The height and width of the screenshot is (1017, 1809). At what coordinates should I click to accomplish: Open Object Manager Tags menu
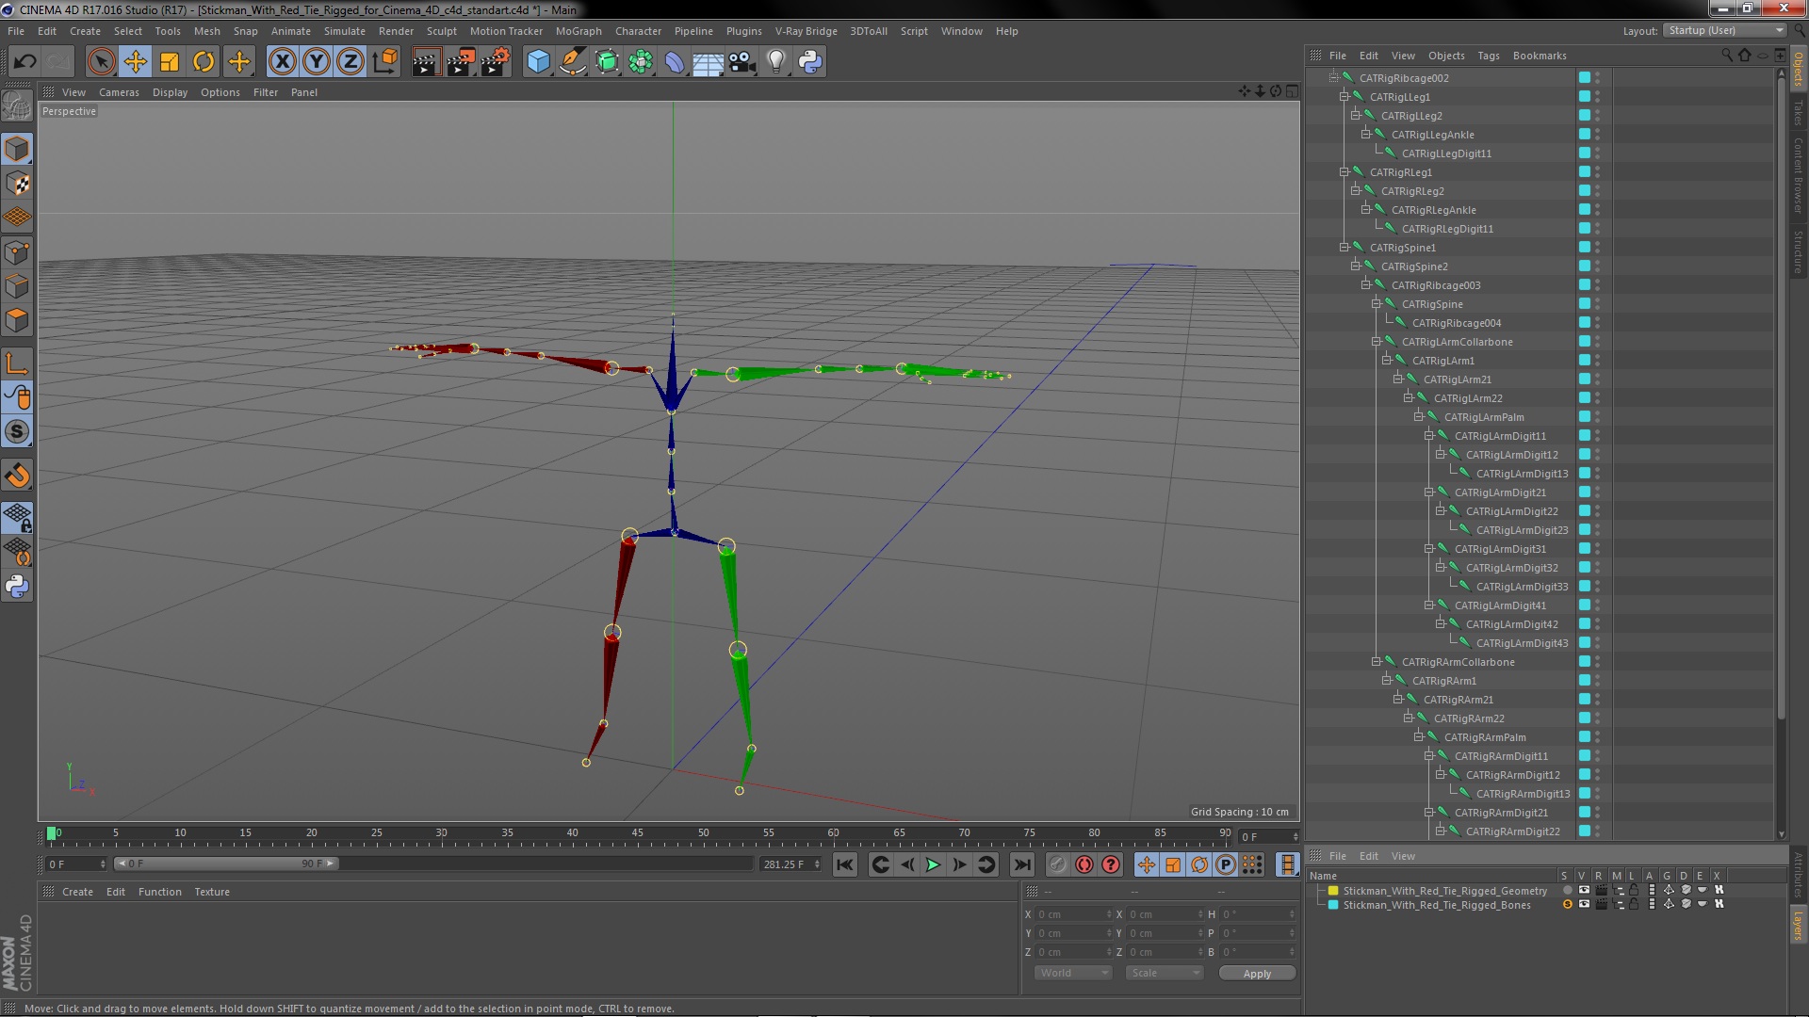pyautogui.click(x=1488, y=56)
